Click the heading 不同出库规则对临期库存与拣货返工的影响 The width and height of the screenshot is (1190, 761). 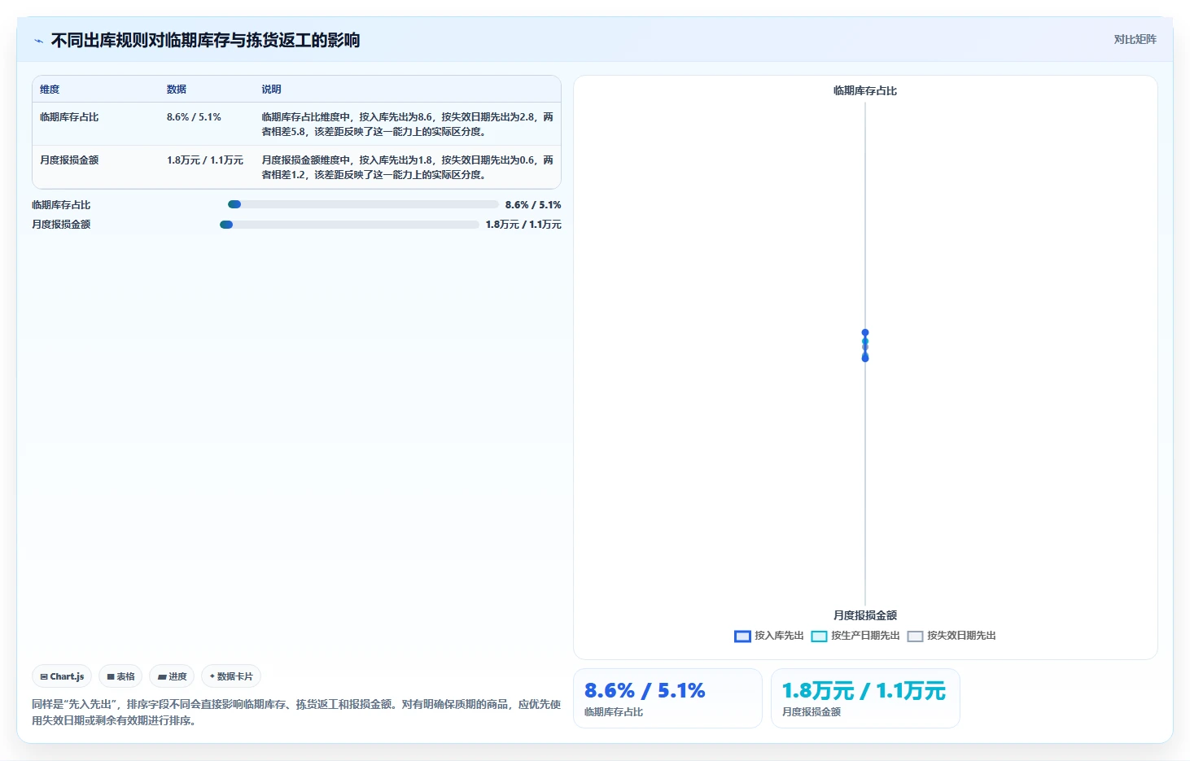point(205,40)
